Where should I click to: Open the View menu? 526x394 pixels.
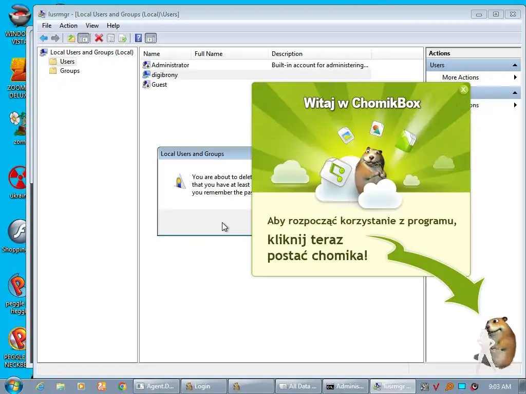click(x=92, y=26)
